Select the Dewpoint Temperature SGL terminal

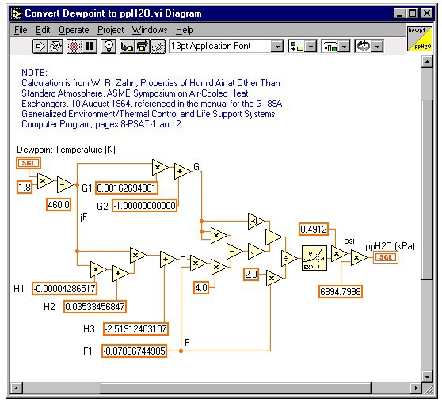pyautogui.click(x=29, y=163)
